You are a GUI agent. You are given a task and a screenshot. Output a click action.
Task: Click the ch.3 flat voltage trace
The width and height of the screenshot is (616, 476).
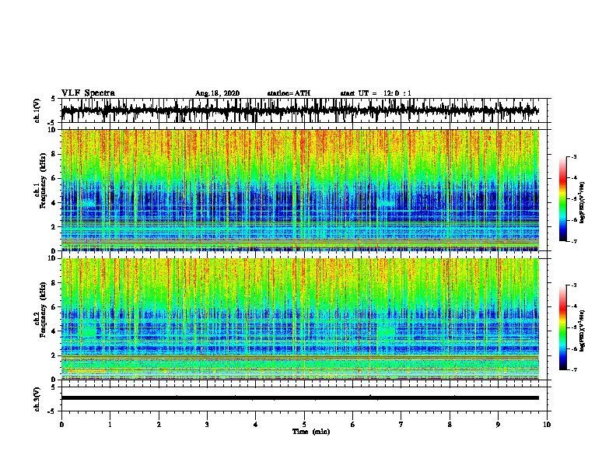coord(299,398)
